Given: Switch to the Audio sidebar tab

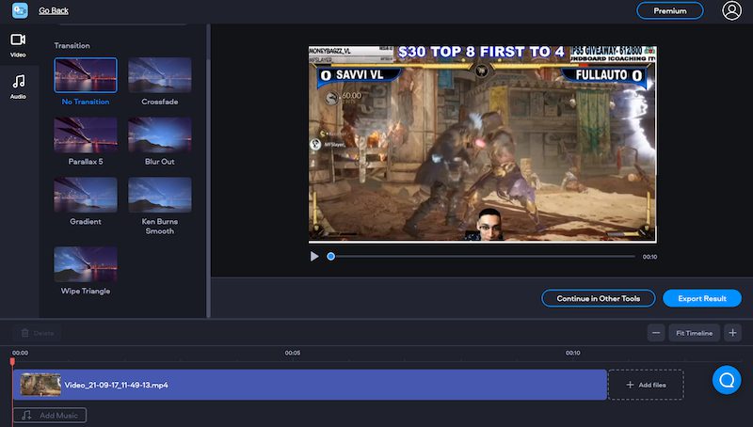Looking at the screenshot, I should coord(18,87).
